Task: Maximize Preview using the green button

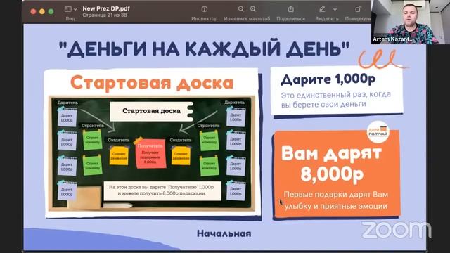Action: click(51, 11)
